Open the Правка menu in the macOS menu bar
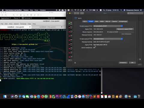This screenshot has height=108, width=144. tap(26, 10)
